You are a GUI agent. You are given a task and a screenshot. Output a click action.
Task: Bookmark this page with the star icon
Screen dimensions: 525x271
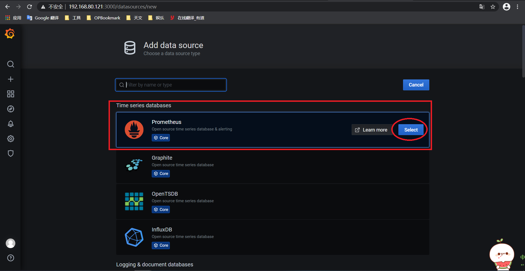click(x=493, y=7)
